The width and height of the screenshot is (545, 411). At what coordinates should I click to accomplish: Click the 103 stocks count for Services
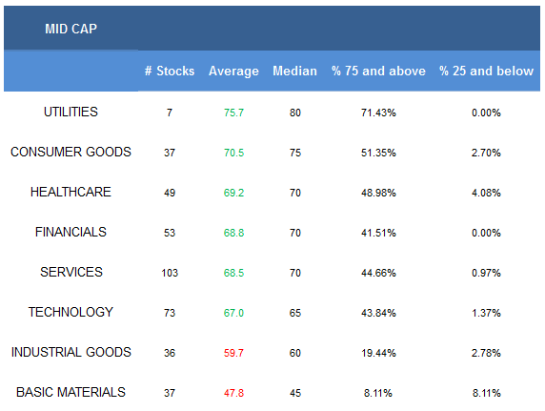170,273
